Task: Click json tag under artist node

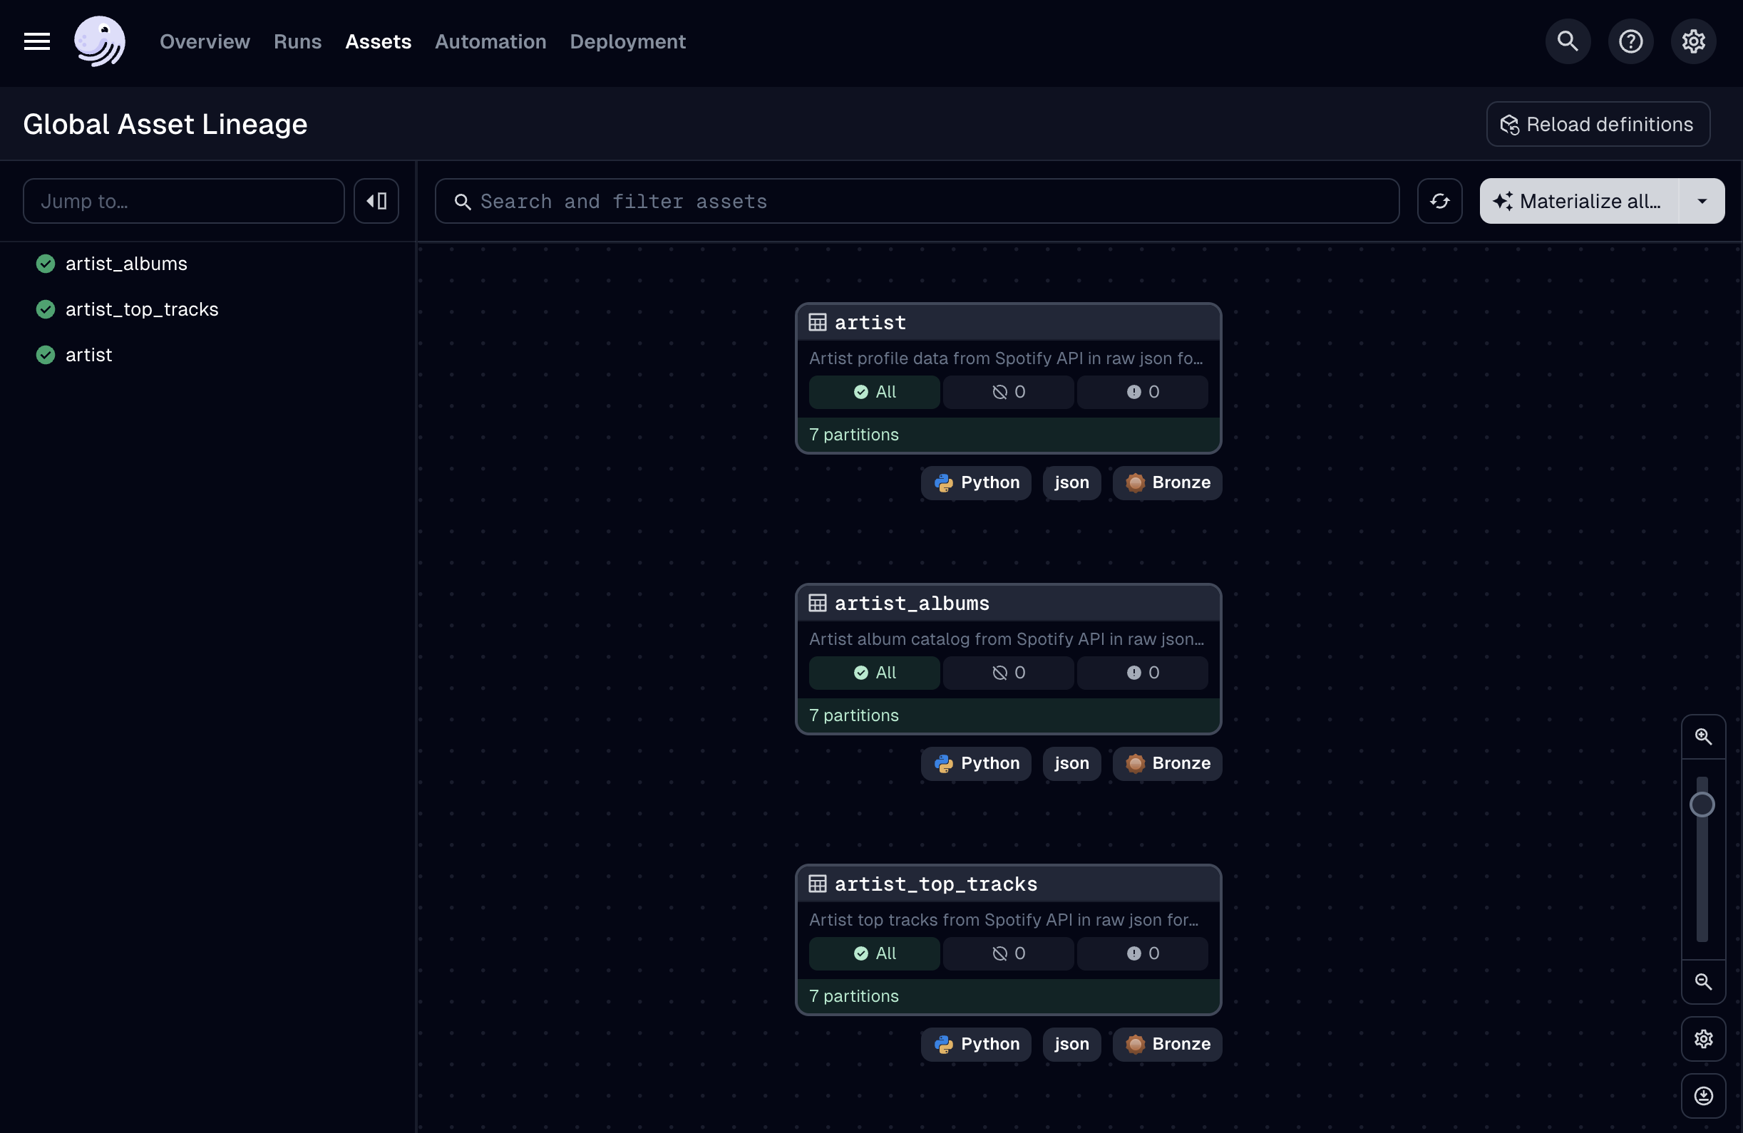Action: [1071, 483]
